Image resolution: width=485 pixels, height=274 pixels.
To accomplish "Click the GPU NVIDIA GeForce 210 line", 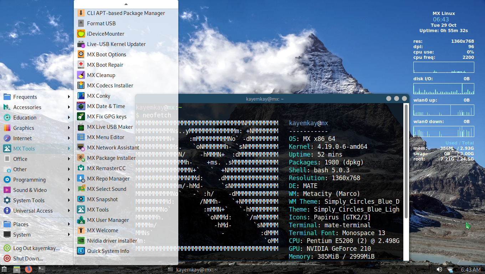I will pos(330,249).
